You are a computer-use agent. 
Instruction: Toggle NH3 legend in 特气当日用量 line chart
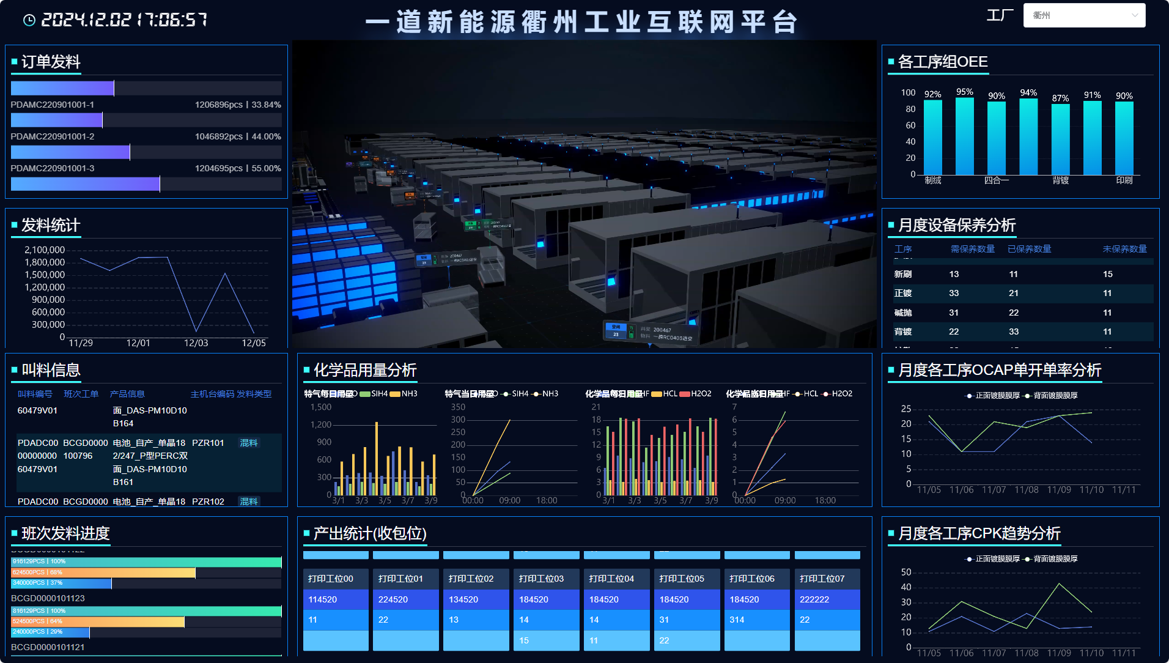click(545, 394)
